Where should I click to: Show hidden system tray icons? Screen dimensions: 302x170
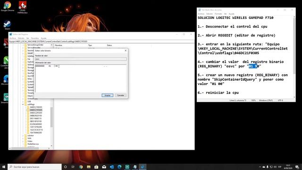[x=260, y=167]
